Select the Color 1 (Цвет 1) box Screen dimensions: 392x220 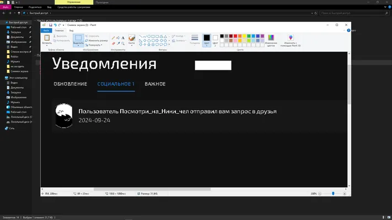pyautogui.click(x=207, y=40)
